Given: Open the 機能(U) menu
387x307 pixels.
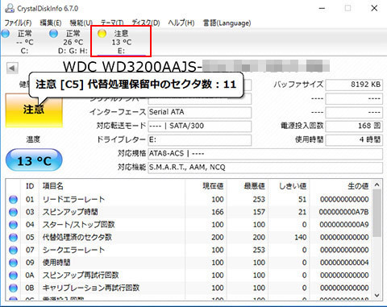Looking at the screenshot, I should [x=81, y=23].
